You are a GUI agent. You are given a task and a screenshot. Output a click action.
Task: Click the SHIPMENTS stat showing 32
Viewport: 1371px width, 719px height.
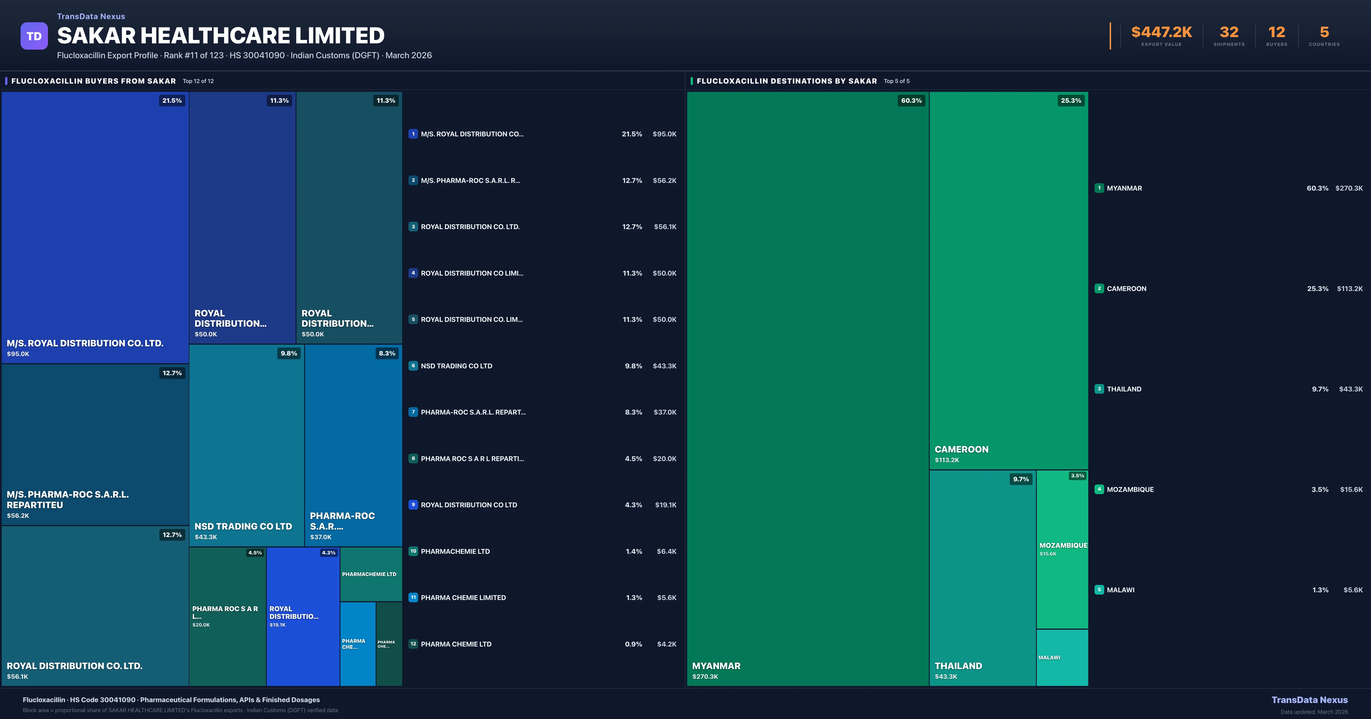pos(1229,33)
